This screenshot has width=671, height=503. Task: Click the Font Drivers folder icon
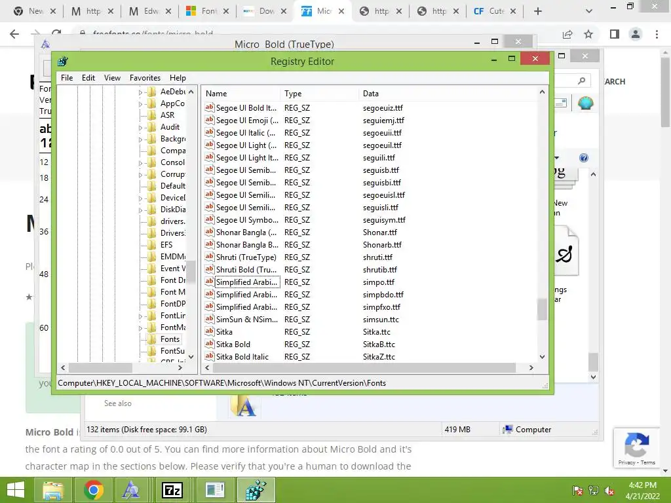tap(151, 280)
